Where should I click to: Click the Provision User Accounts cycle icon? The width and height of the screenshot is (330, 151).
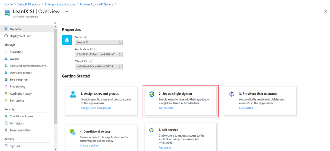click(x=232, y=94)
